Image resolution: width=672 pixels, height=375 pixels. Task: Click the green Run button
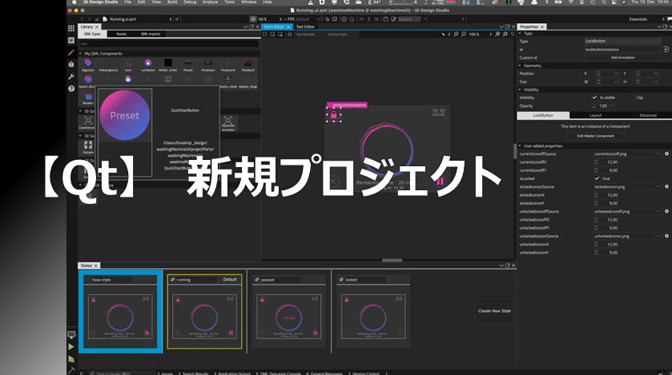71,347
